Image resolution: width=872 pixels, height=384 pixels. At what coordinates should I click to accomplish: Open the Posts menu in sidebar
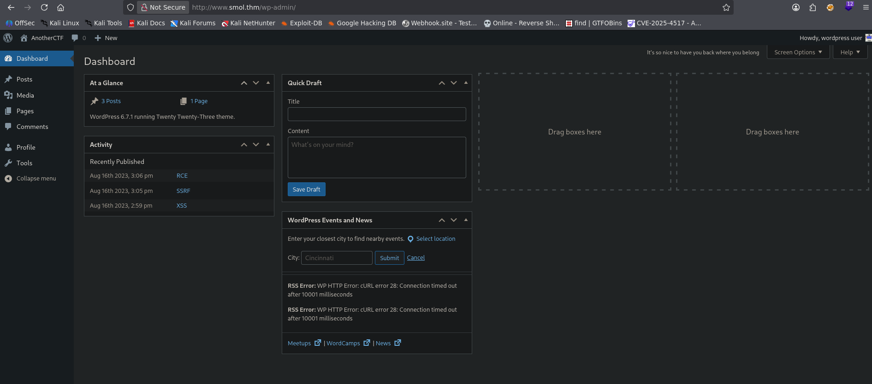point(24,79)
